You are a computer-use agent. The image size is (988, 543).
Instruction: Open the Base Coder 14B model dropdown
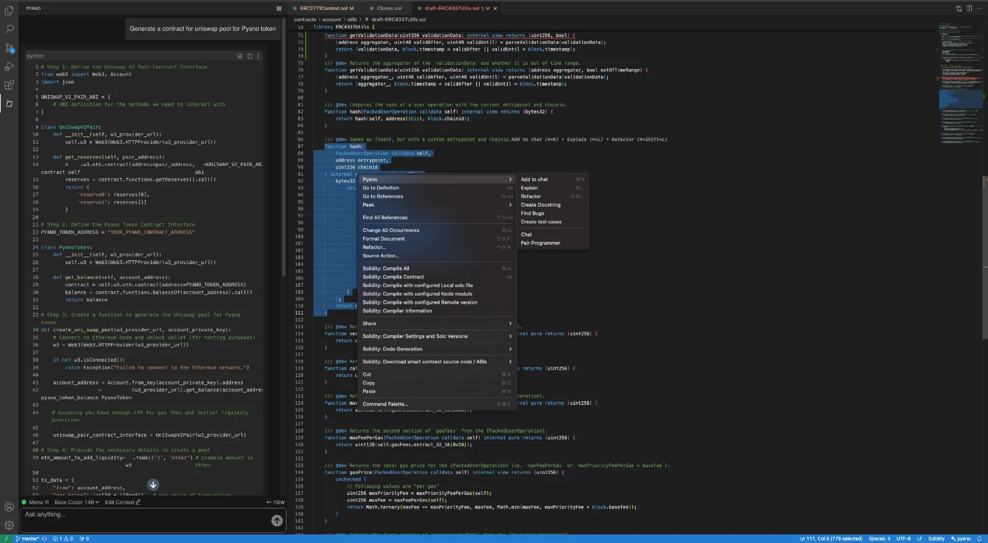[77, 502]
